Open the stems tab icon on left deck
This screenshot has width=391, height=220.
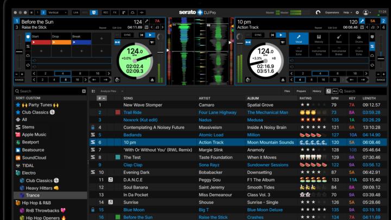(28, 46)
